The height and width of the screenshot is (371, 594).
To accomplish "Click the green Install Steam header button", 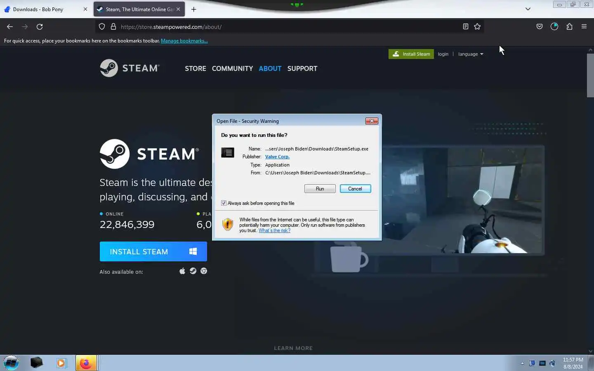I will point(411,54).
